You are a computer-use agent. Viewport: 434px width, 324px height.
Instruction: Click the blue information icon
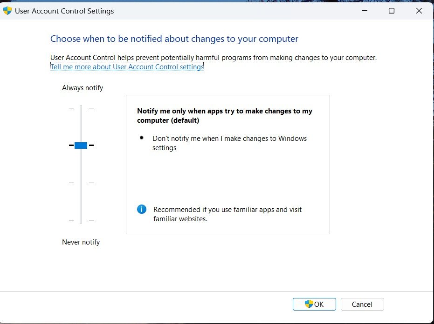click(141, 210)
